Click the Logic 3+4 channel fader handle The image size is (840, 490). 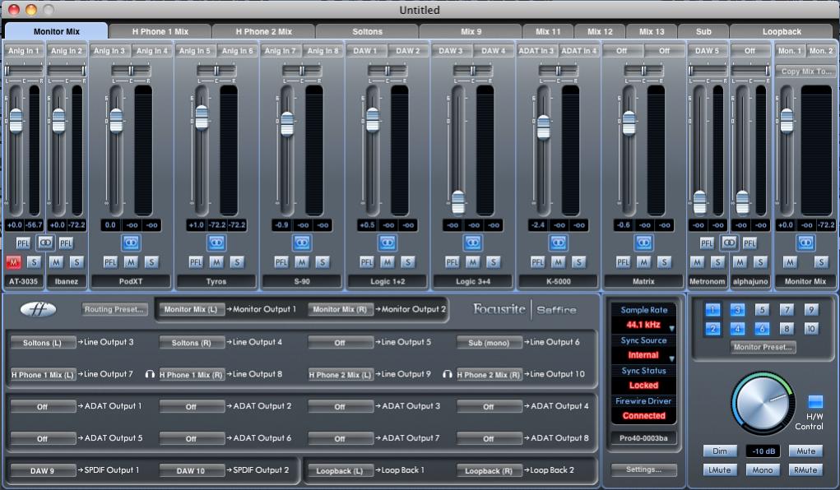tap(458, 202)
